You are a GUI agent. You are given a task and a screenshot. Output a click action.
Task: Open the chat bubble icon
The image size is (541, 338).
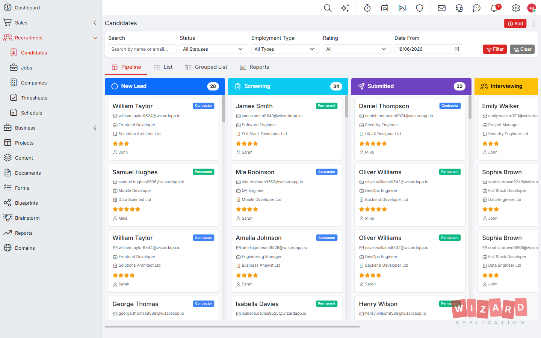(x=476, y=8)
